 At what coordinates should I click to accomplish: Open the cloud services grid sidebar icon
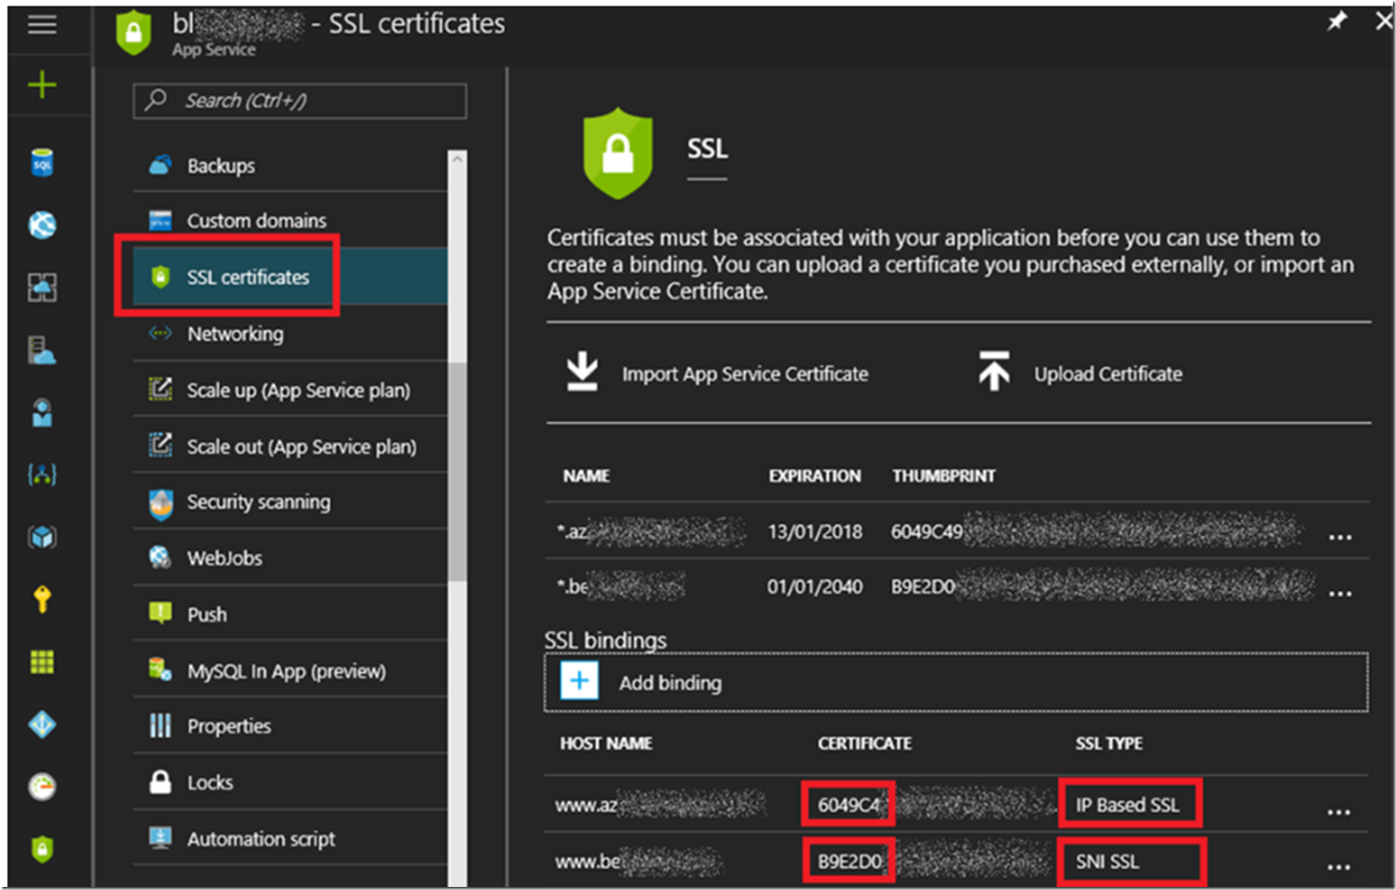[42, 287]
